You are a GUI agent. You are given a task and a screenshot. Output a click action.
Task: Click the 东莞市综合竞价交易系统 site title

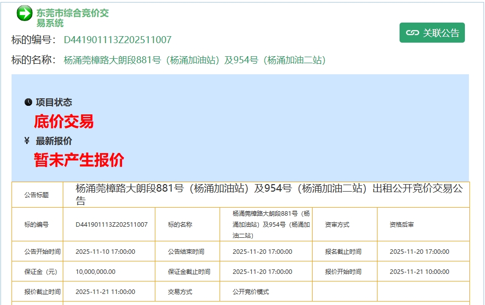pos(72,18)
